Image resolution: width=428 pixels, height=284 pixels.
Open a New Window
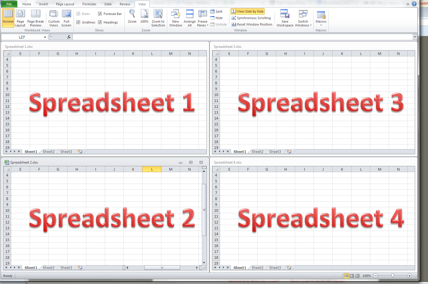(175, 18)
